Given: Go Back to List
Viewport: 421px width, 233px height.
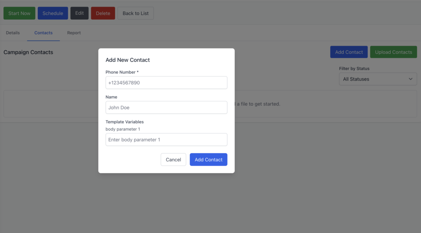Looking at the screenshot, I should (135, 13).
